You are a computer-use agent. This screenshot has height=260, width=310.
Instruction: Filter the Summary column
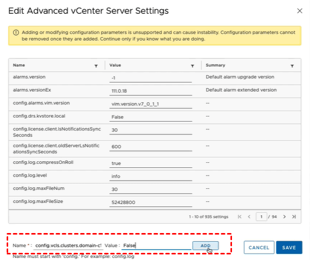pyautogui.click(x=292, y=66)
